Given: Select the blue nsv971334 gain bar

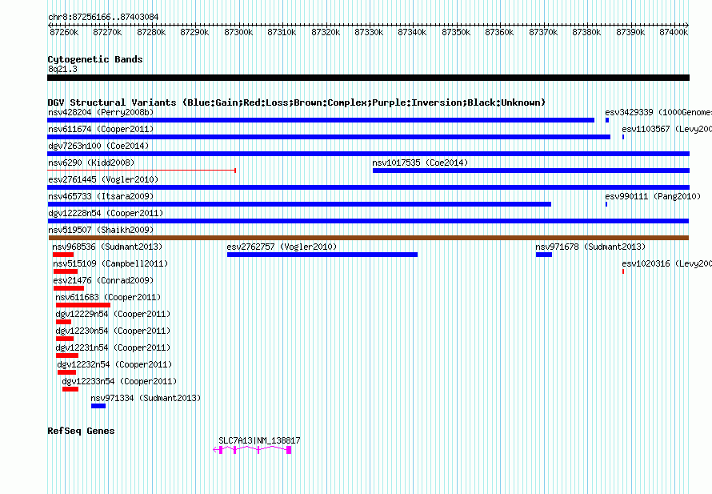Looking at the screenshot, I should coord(98,406).
